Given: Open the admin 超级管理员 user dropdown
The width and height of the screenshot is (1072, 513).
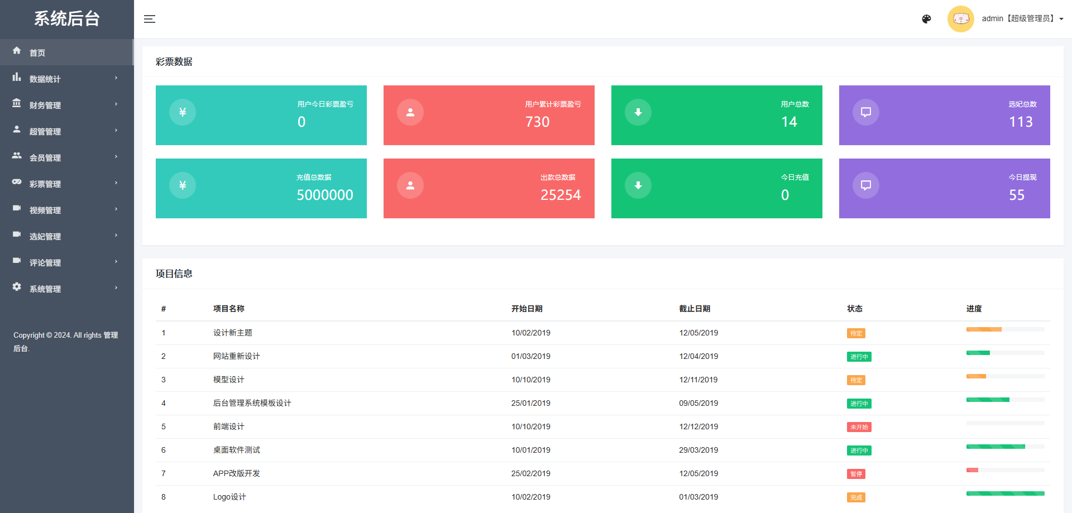Looking at the screenshot, I should click(1022, 19).
